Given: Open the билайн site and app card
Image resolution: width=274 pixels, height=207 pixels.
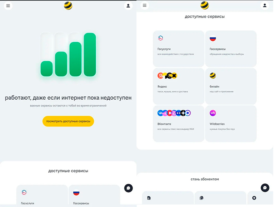Looking at the screenshot, I should point(231,86).
